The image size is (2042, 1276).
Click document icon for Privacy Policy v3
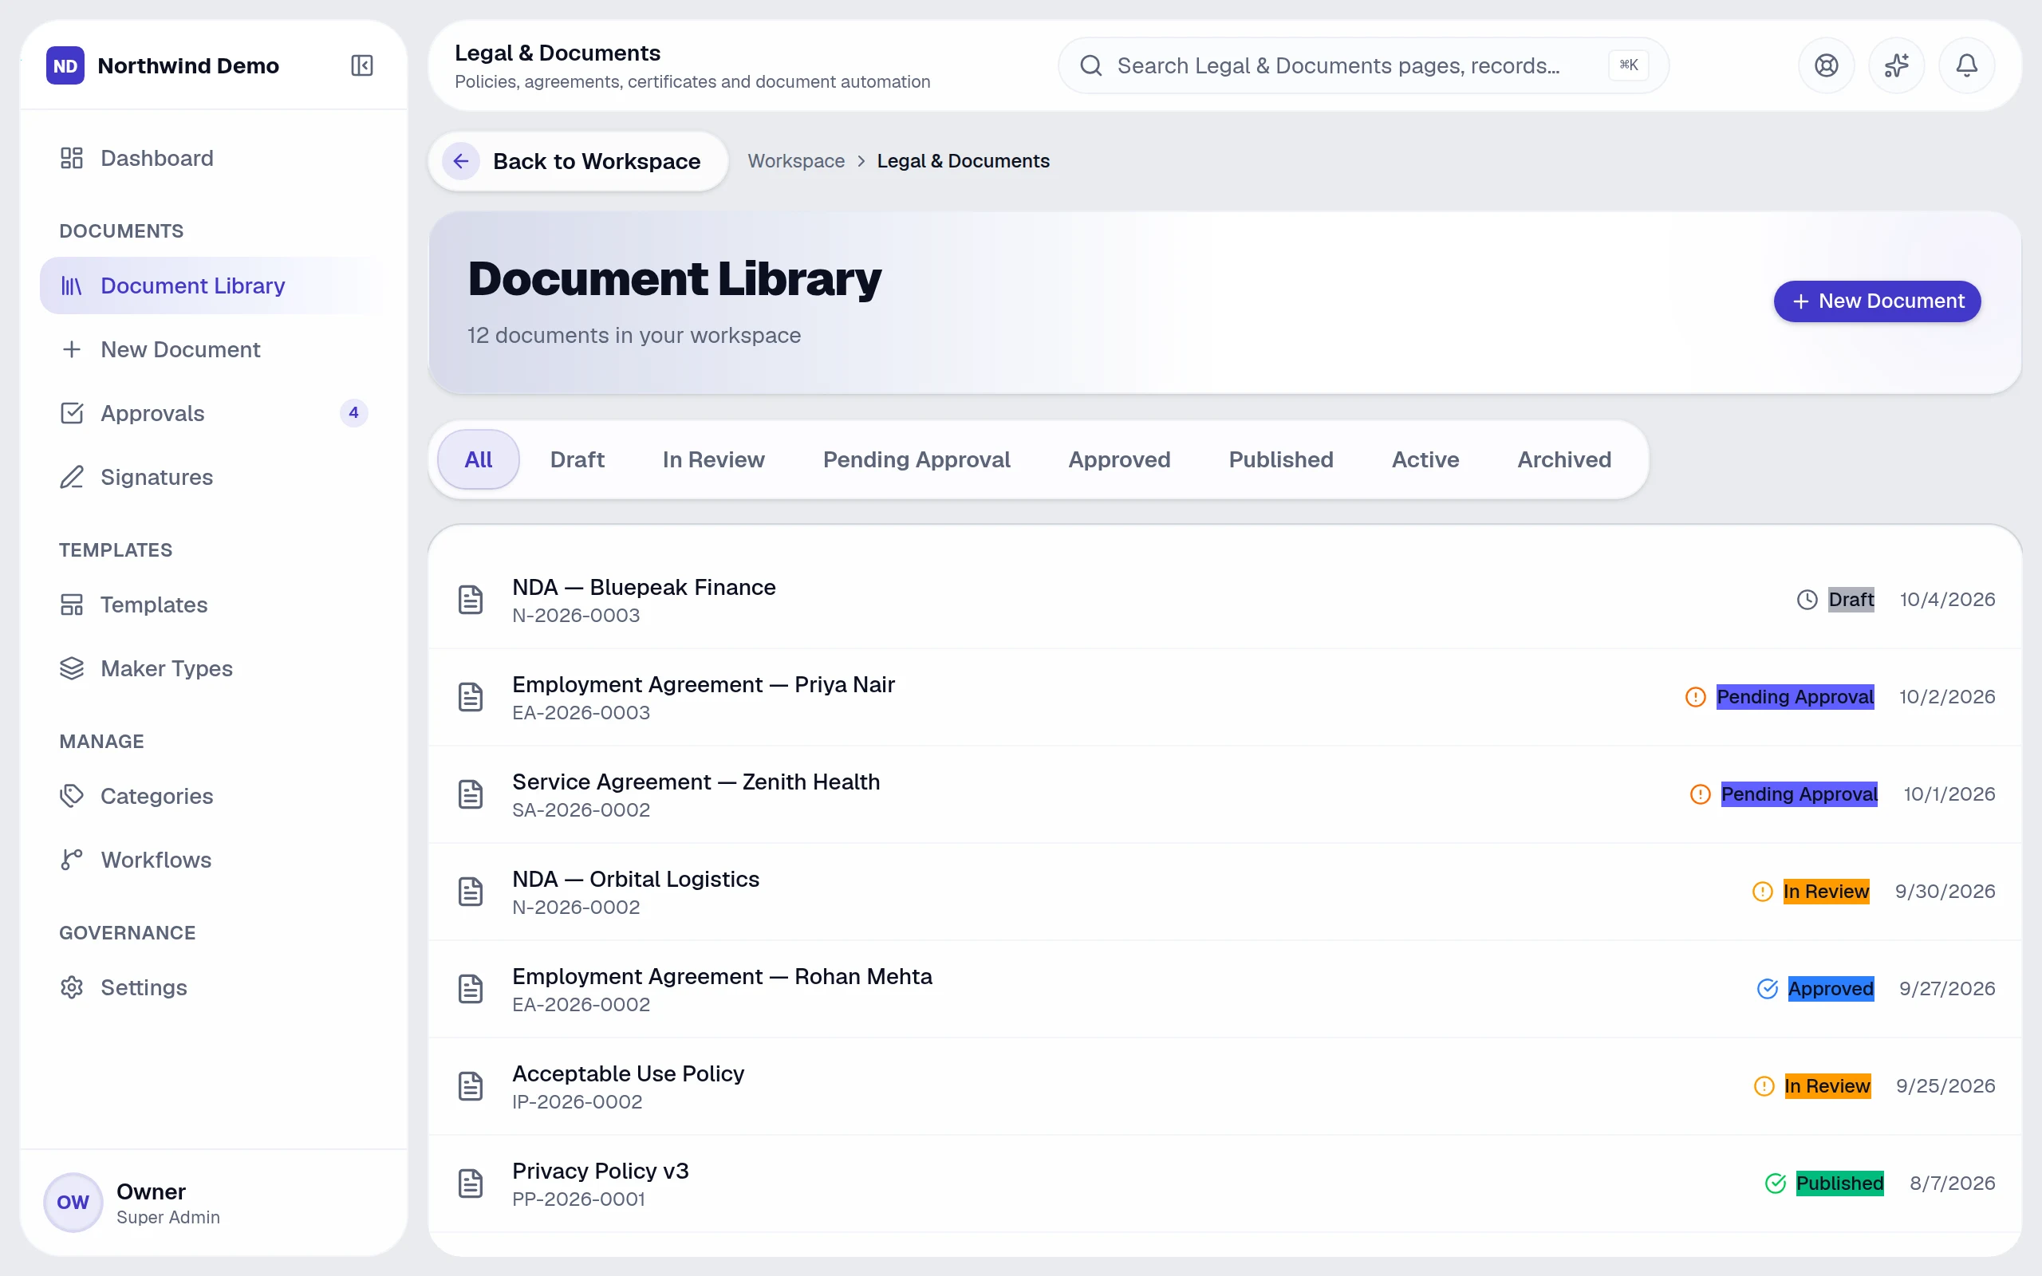(471, 1183)
